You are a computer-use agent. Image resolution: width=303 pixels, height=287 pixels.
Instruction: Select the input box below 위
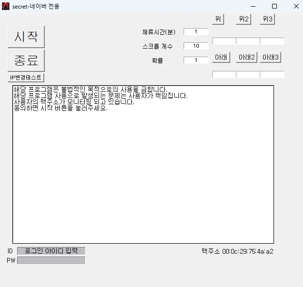click(224, 41)
